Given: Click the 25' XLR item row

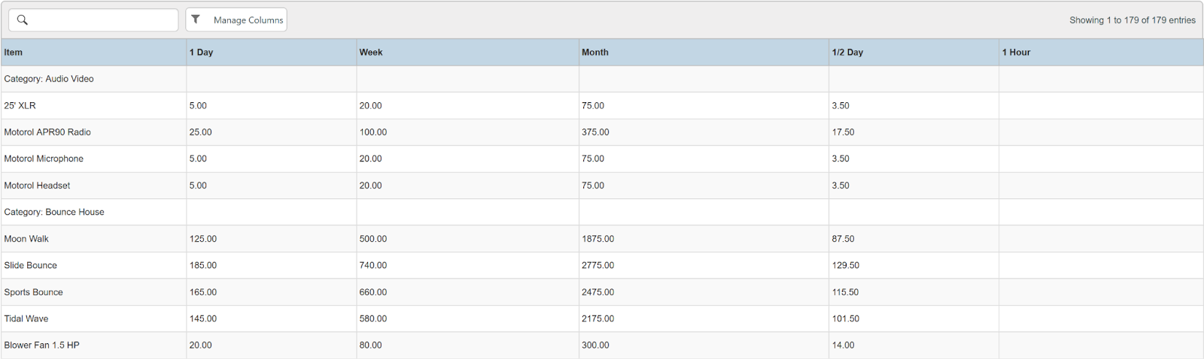Looking at the screenshot, I should coord(20,106).
